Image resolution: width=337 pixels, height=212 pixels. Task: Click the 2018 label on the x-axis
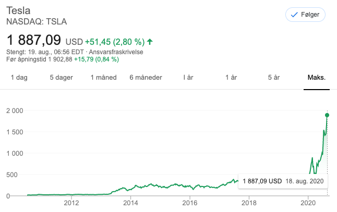pyautogui.click(x=249, y=203)
